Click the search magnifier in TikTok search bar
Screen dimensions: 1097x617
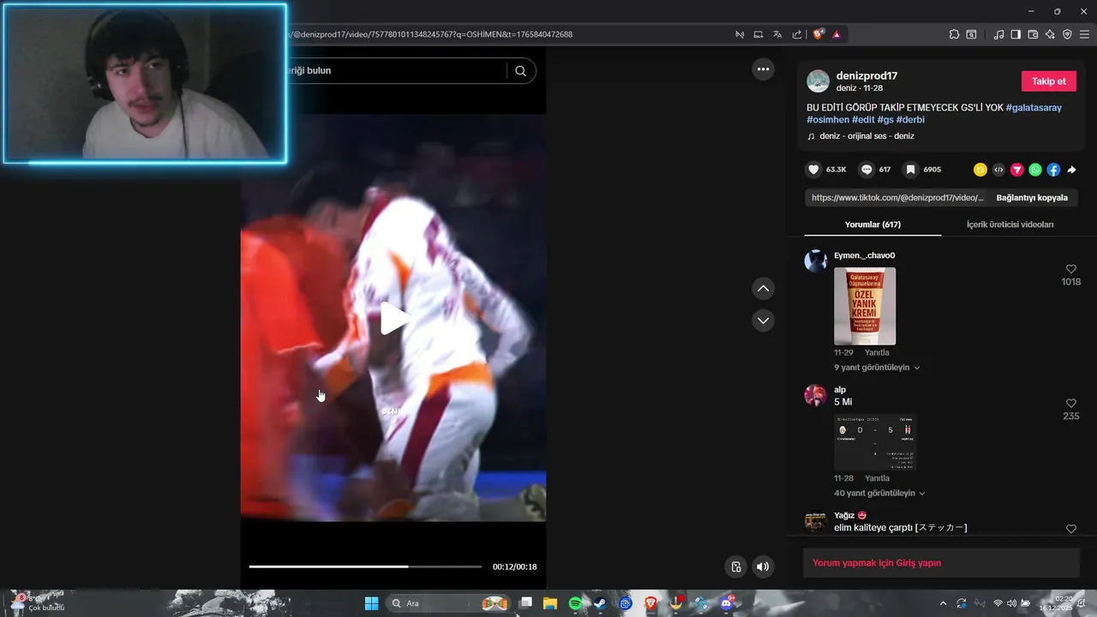point(520,71)
